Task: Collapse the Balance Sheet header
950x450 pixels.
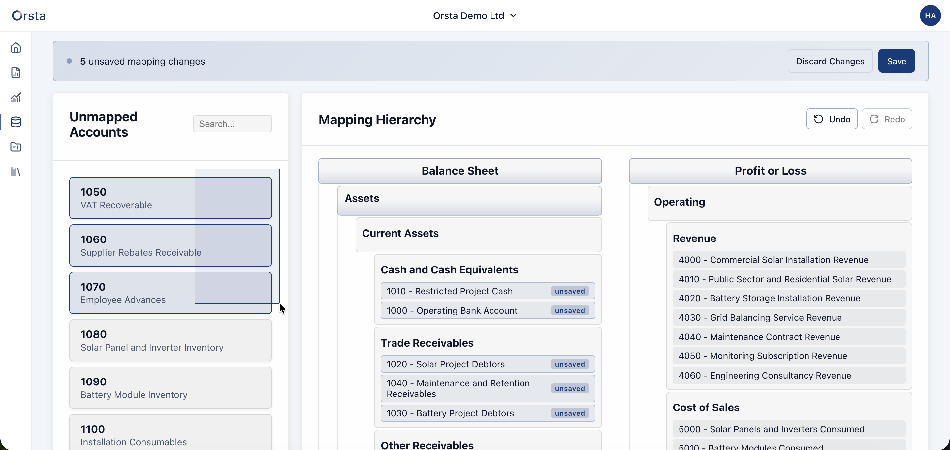Action: click(x=460, y=171)
